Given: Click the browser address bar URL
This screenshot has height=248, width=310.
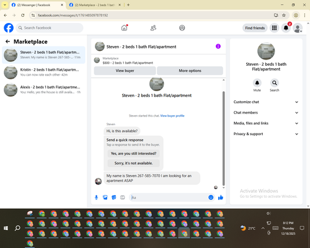Looking at the screenshot, I should [73, 15].
